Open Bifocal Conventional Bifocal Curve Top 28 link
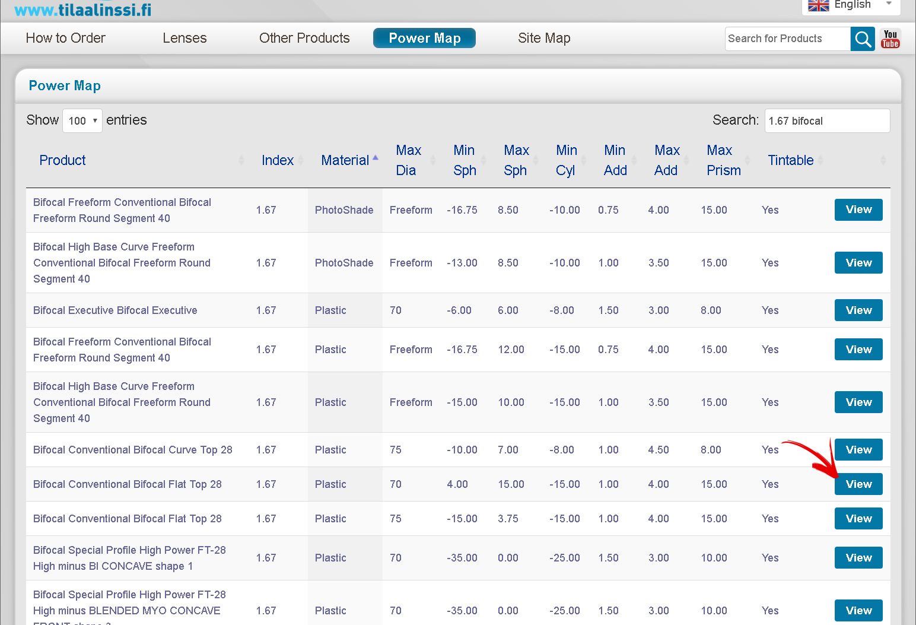The image size is (916, 625). [x=133, y=450]
